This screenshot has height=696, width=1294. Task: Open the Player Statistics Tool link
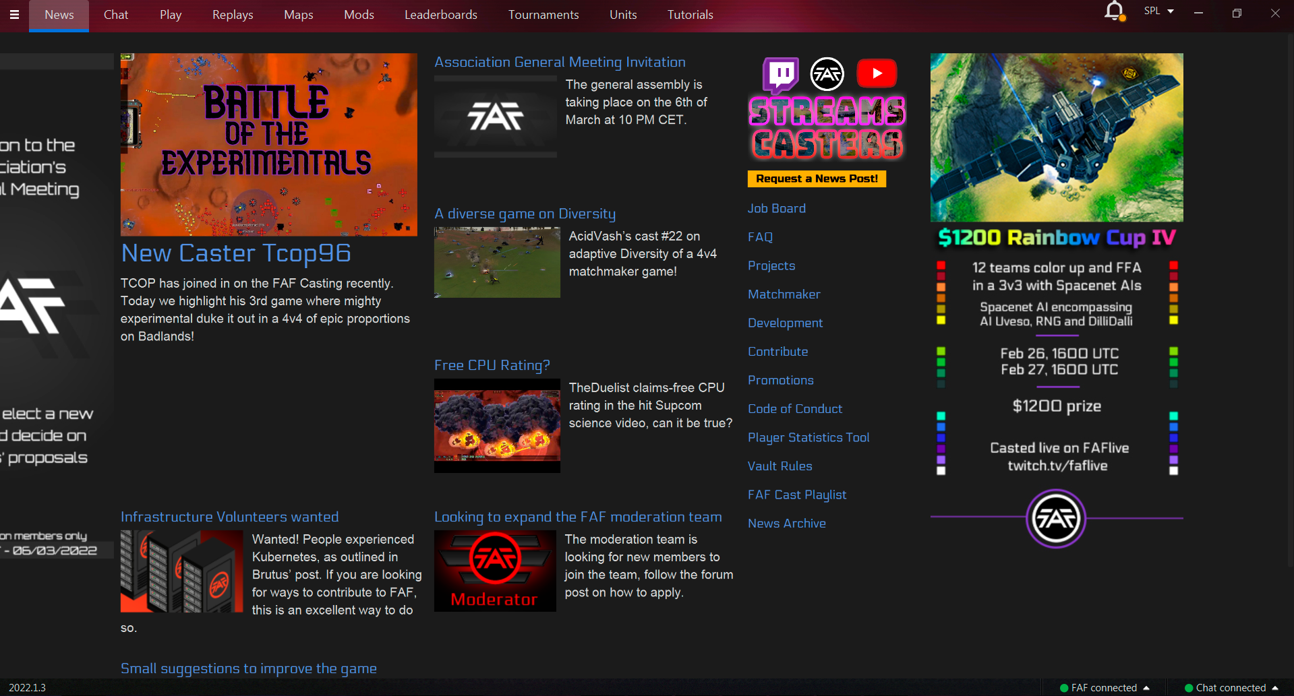(808, 438)
